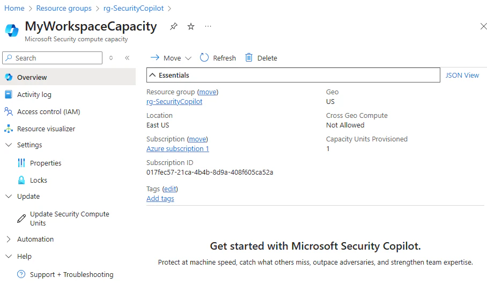Open JSON View

[462, 75]
